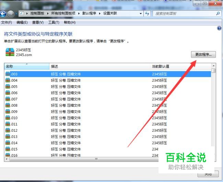Sort by the 描述 column header
Viewport: 223px width, 182px height.
(99, 66)
